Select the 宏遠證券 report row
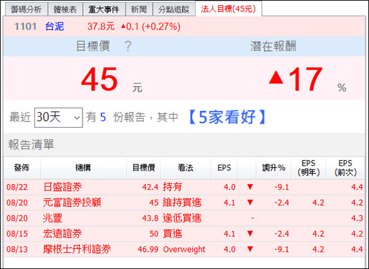 tap(184, 234)
